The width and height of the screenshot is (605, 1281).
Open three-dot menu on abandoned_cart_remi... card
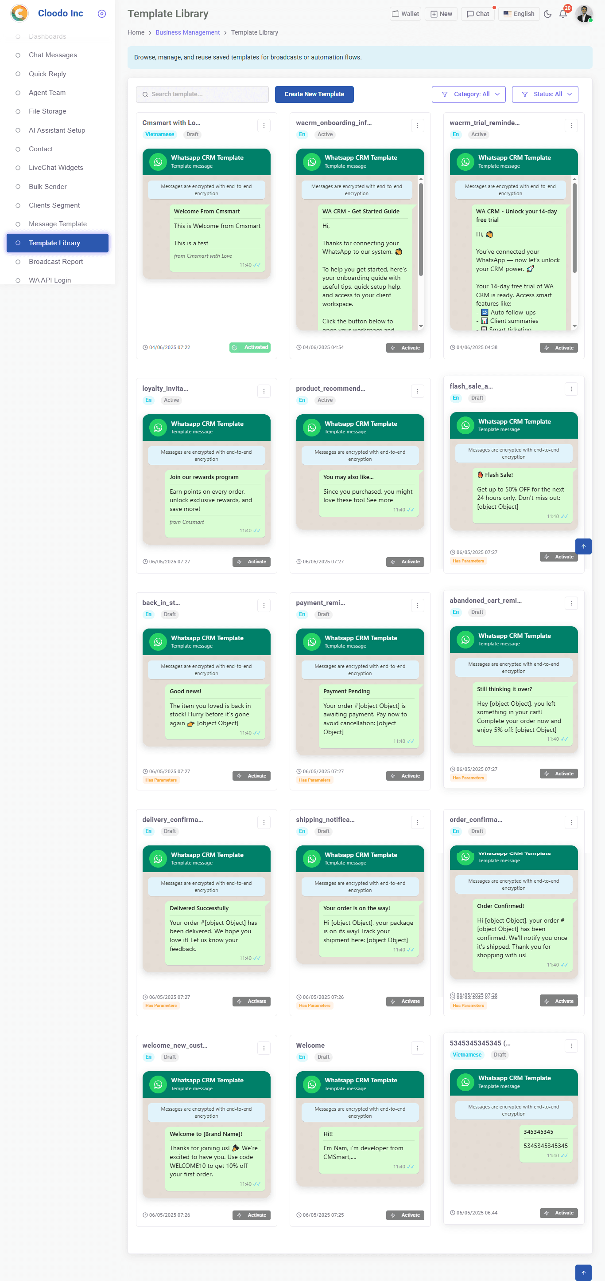571,603
